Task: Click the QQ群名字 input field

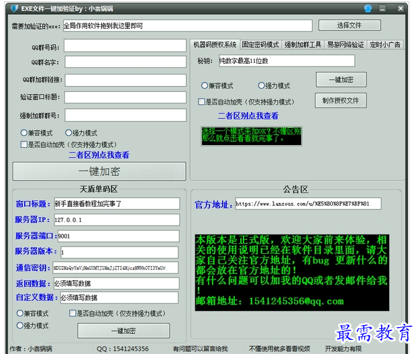Action: (x=125, y=62)
